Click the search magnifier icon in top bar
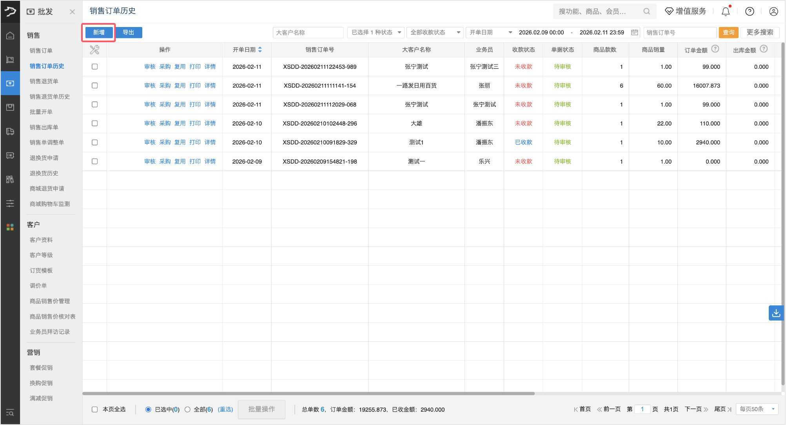 click(646, 11)
